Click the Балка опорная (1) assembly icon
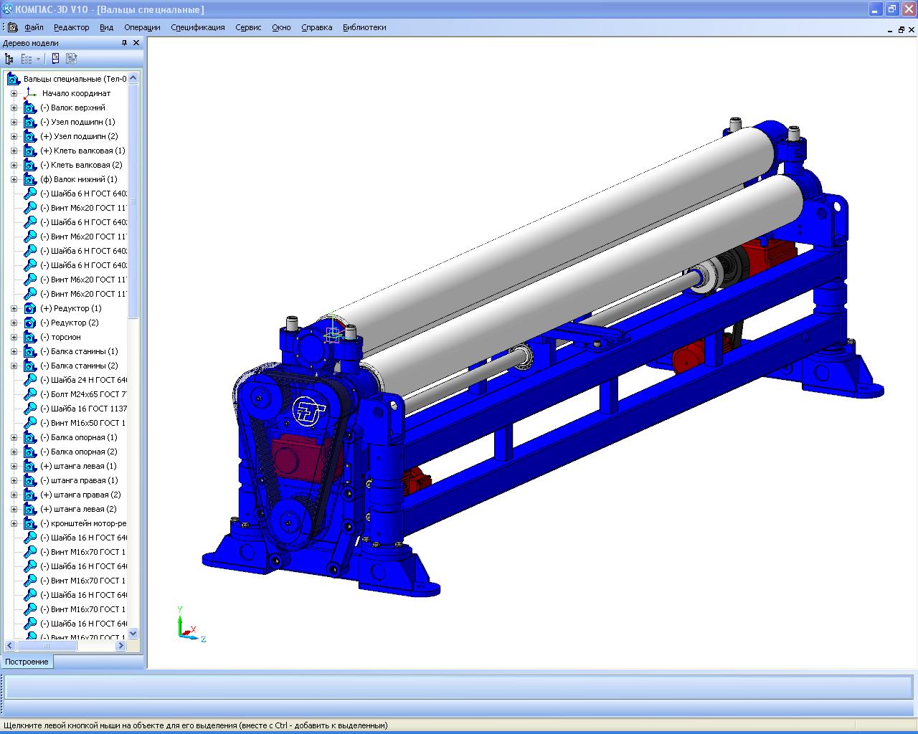This screenshot has width=918, height=734. 30,437
